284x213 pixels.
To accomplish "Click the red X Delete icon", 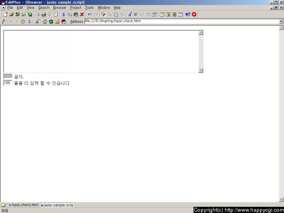I will [82, 14].
